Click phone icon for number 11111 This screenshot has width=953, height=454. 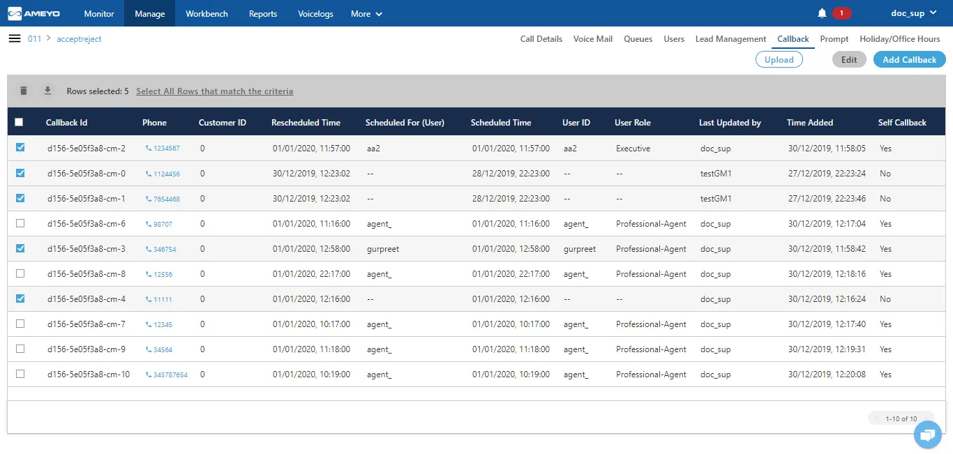click(149, 299)
